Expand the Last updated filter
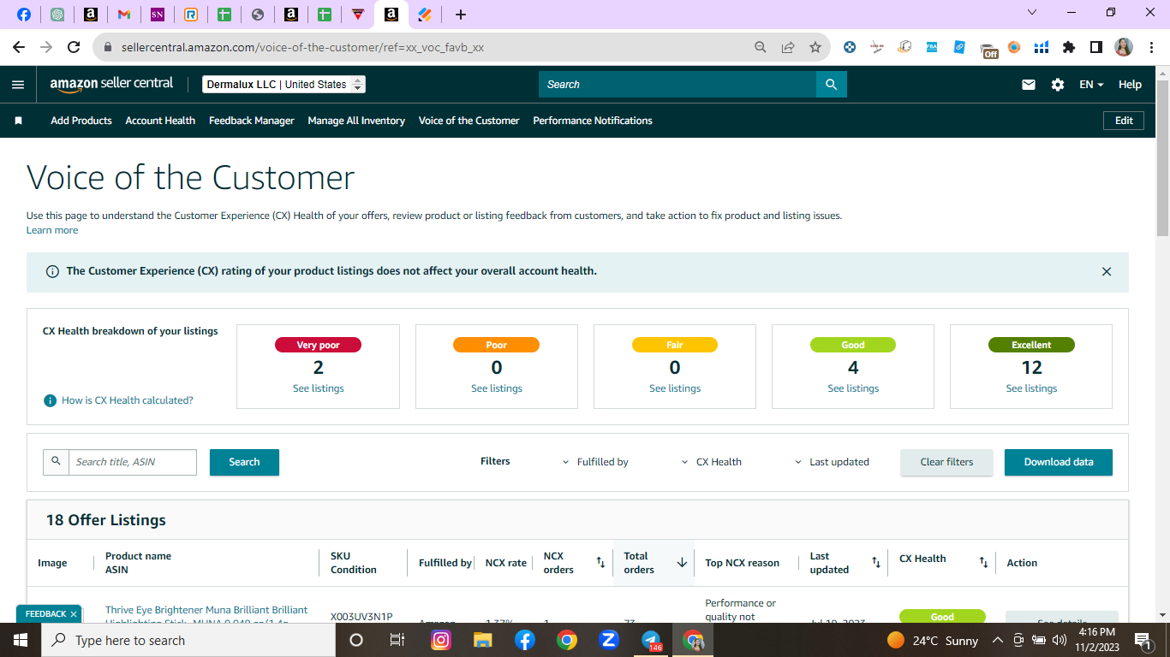This screenshot has height=657, width=1170. 832,462
